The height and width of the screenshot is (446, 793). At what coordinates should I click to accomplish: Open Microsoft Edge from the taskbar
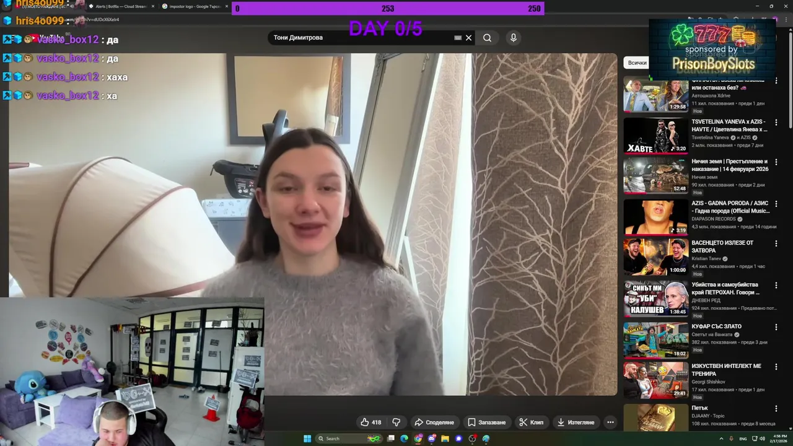pos(405,439)
